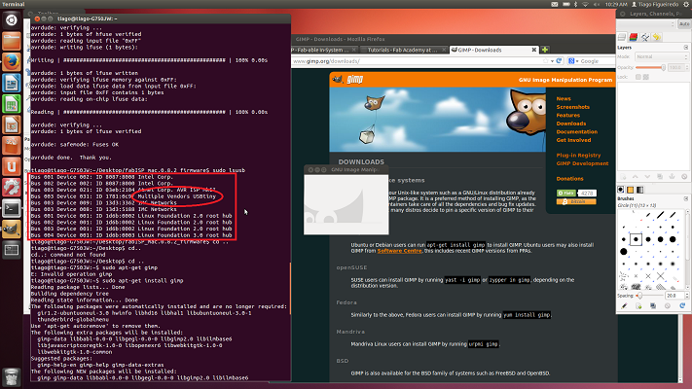
Task: Lower layer with the down arrow icon
Action: click(647, 176)
